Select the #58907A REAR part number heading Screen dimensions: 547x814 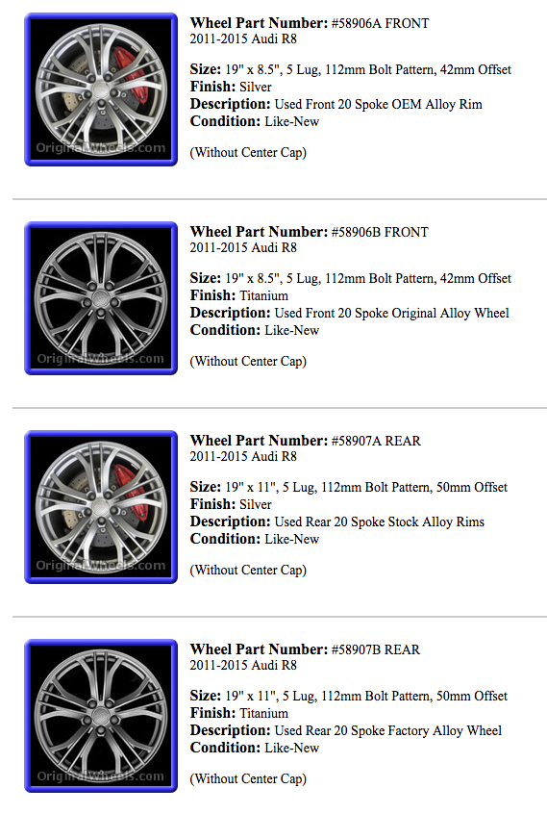(x=306, y=441)
